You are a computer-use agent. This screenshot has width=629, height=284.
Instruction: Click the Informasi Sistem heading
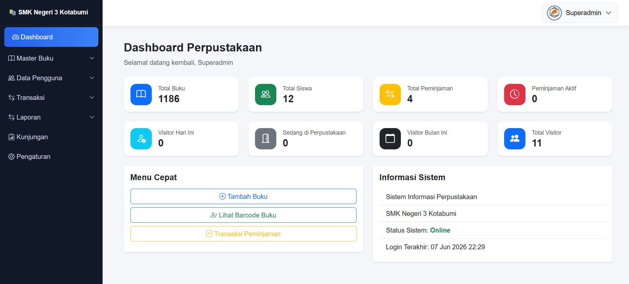click(412, 177)
